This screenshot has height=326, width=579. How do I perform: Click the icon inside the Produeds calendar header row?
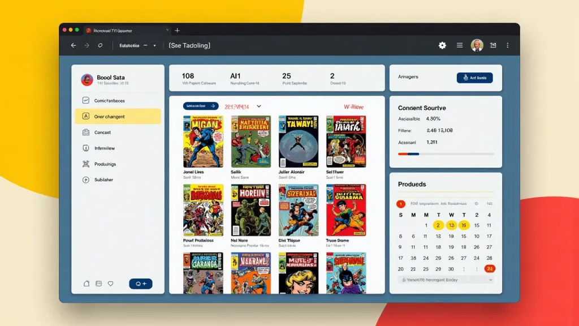[476, 204]
